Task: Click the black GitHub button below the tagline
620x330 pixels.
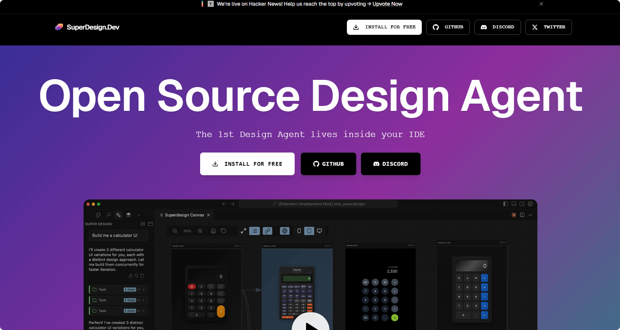Action: tap(328, 164)
